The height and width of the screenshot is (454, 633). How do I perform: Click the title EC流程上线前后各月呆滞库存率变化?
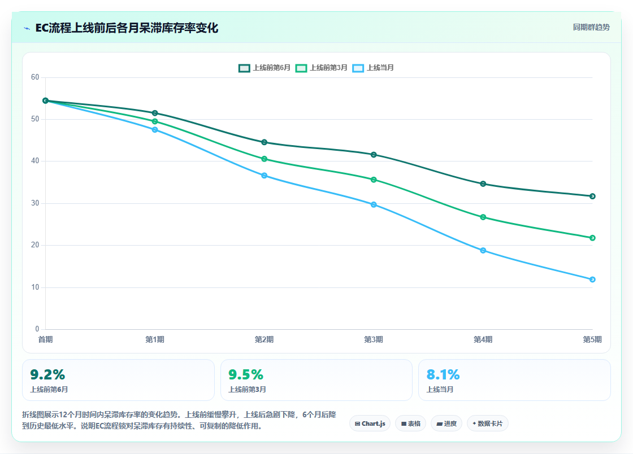pos(127,28)
